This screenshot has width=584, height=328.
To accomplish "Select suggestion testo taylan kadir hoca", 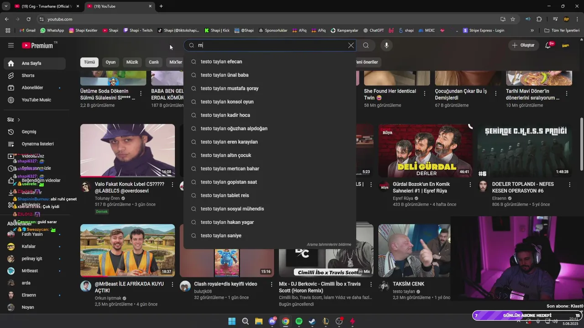I will tap(270, 115).
